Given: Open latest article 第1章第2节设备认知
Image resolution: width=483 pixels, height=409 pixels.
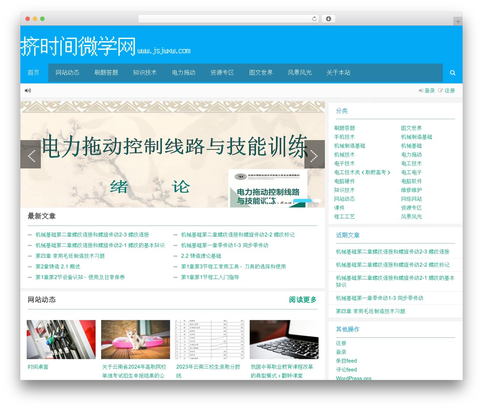Looking at the screenshot, I should coord(80,277).
